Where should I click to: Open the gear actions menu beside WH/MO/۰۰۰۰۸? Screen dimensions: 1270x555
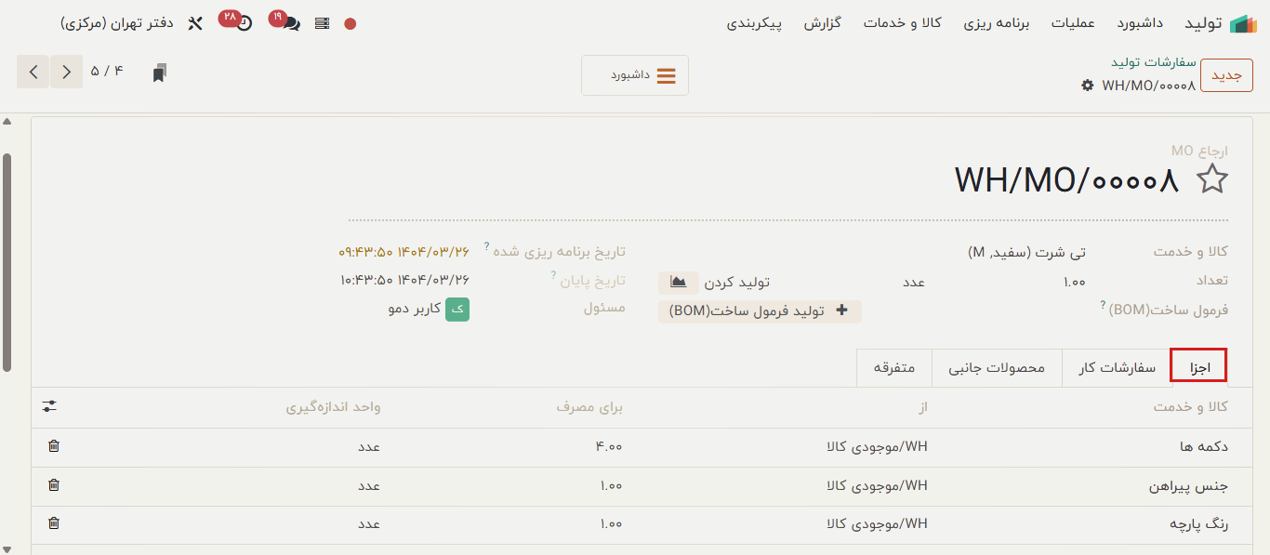[1087, 86]
